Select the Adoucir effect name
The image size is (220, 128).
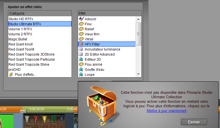(90, 19)
